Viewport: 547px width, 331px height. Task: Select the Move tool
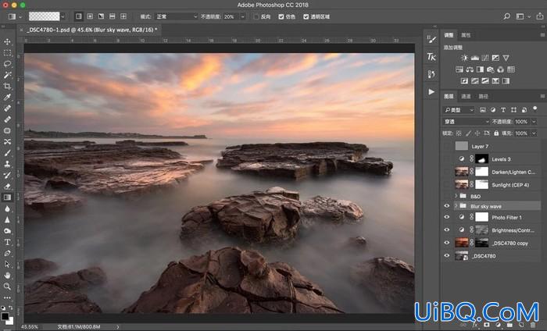point(7,42)
